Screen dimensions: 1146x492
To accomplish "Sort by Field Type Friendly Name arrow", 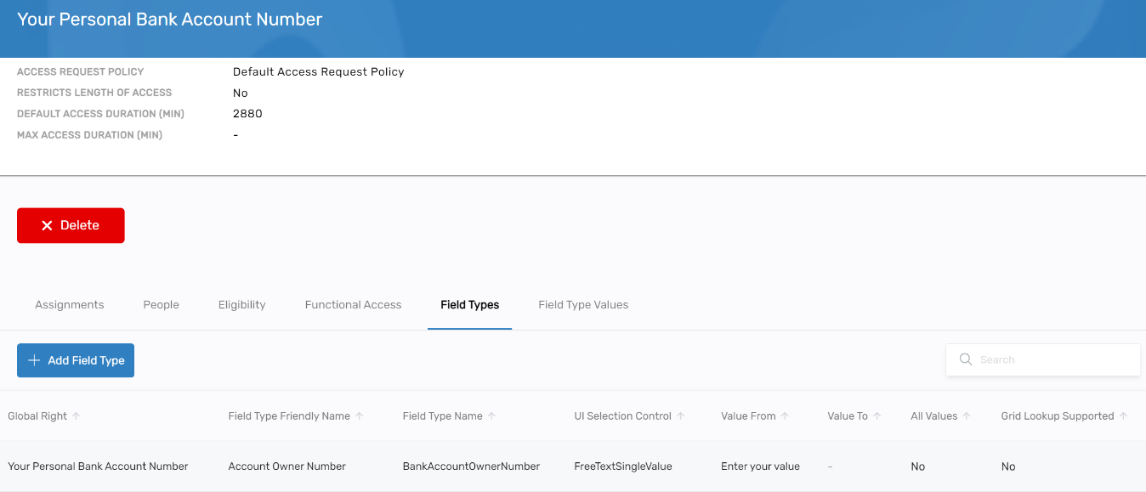I will tap(360, 416).
